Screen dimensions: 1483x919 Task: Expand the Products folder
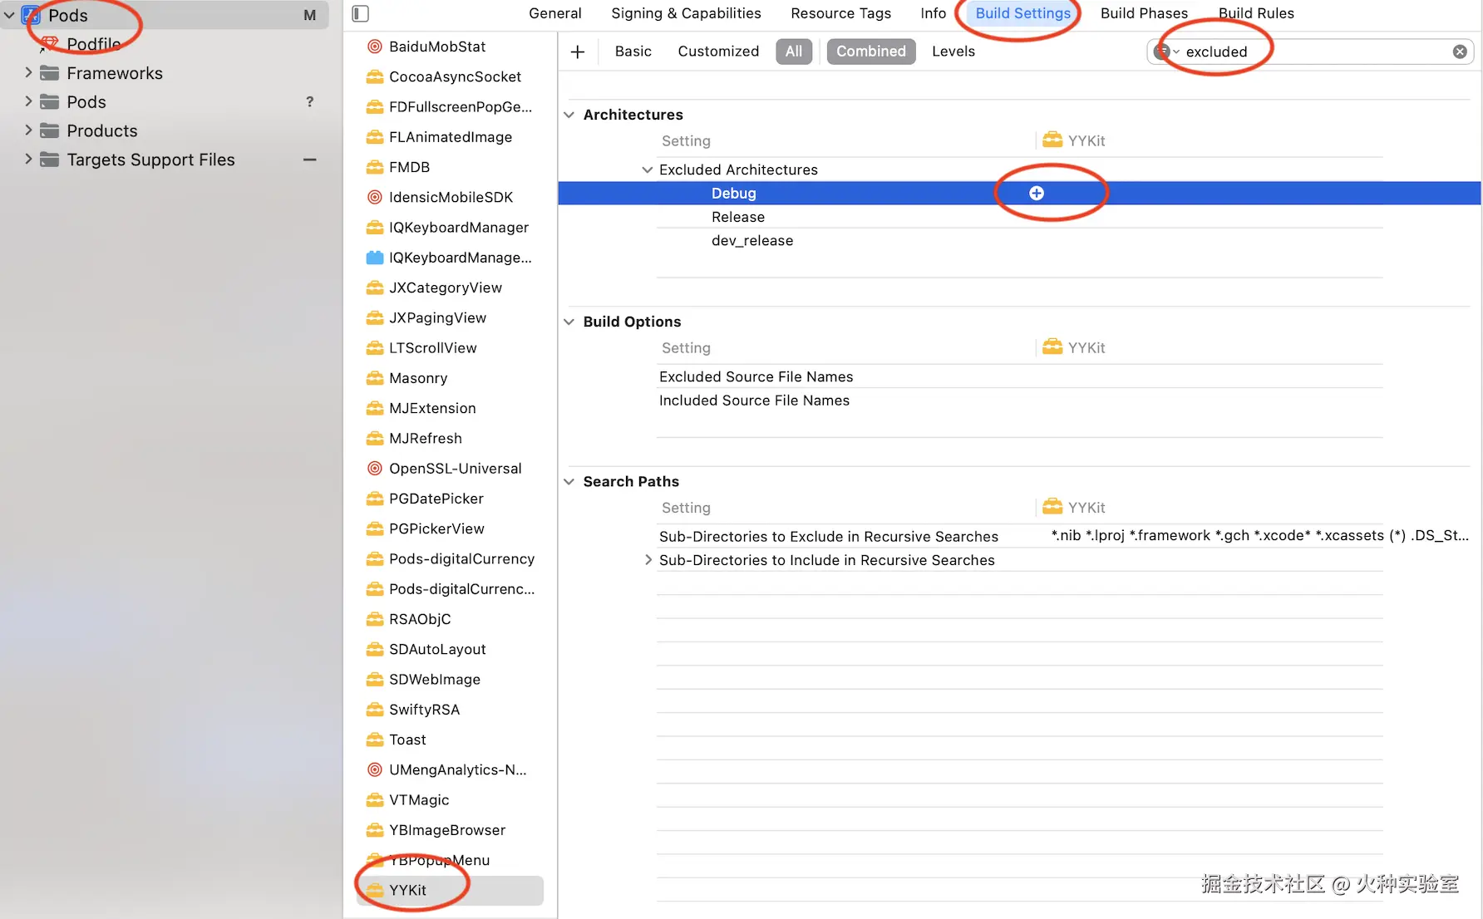(x=28, y=130)
